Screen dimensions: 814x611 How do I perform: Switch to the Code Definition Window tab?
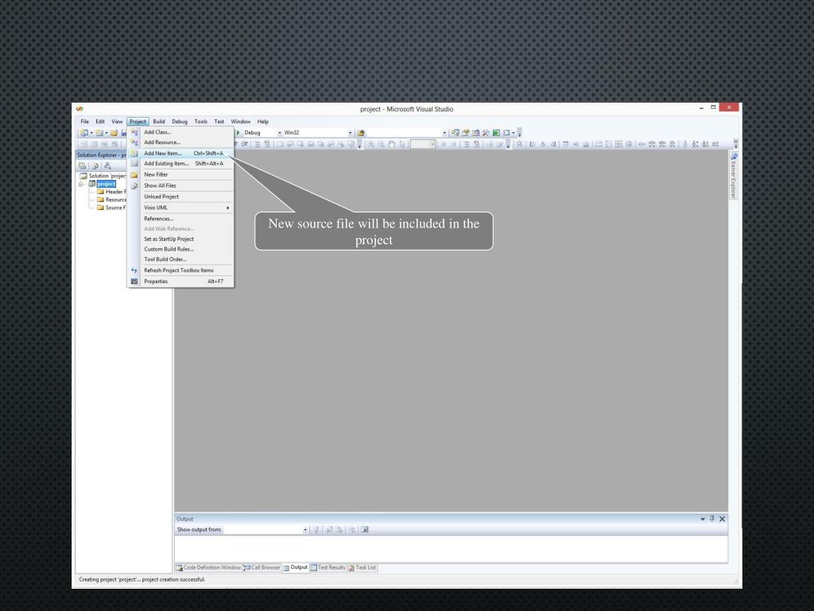[209, 568]
